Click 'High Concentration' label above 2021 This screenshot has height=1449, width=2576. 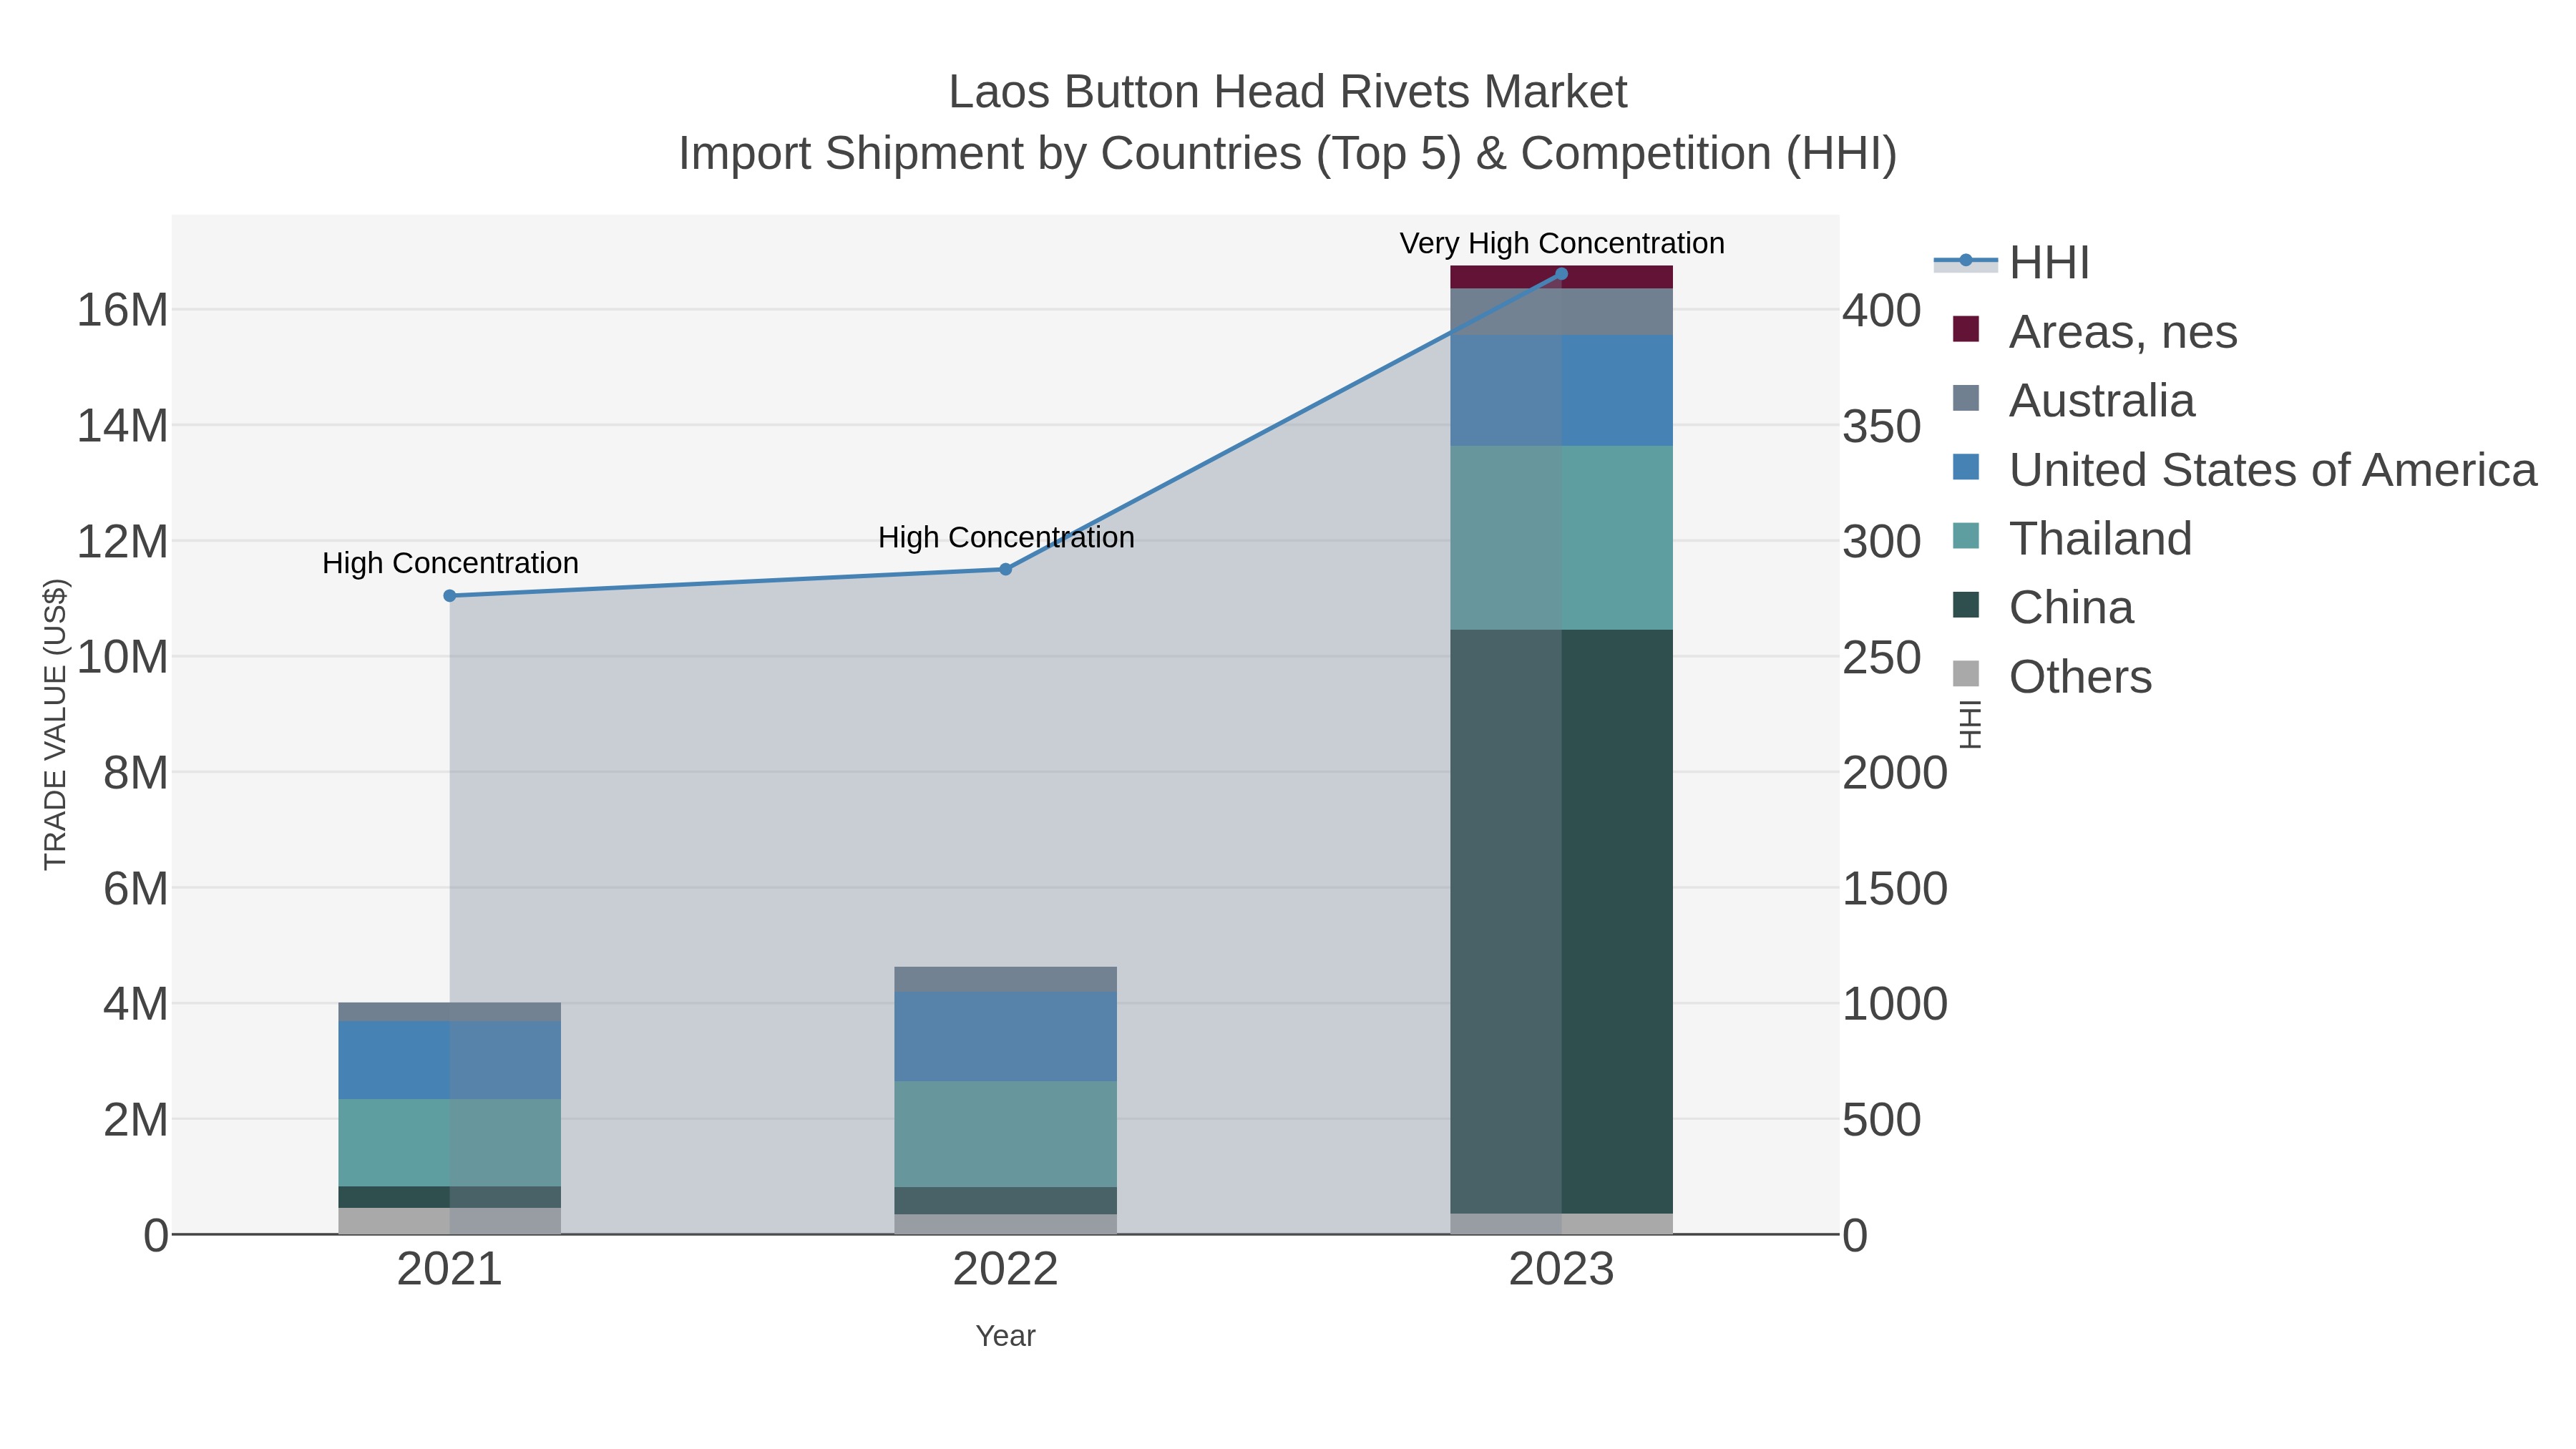[x=450, y=563]
